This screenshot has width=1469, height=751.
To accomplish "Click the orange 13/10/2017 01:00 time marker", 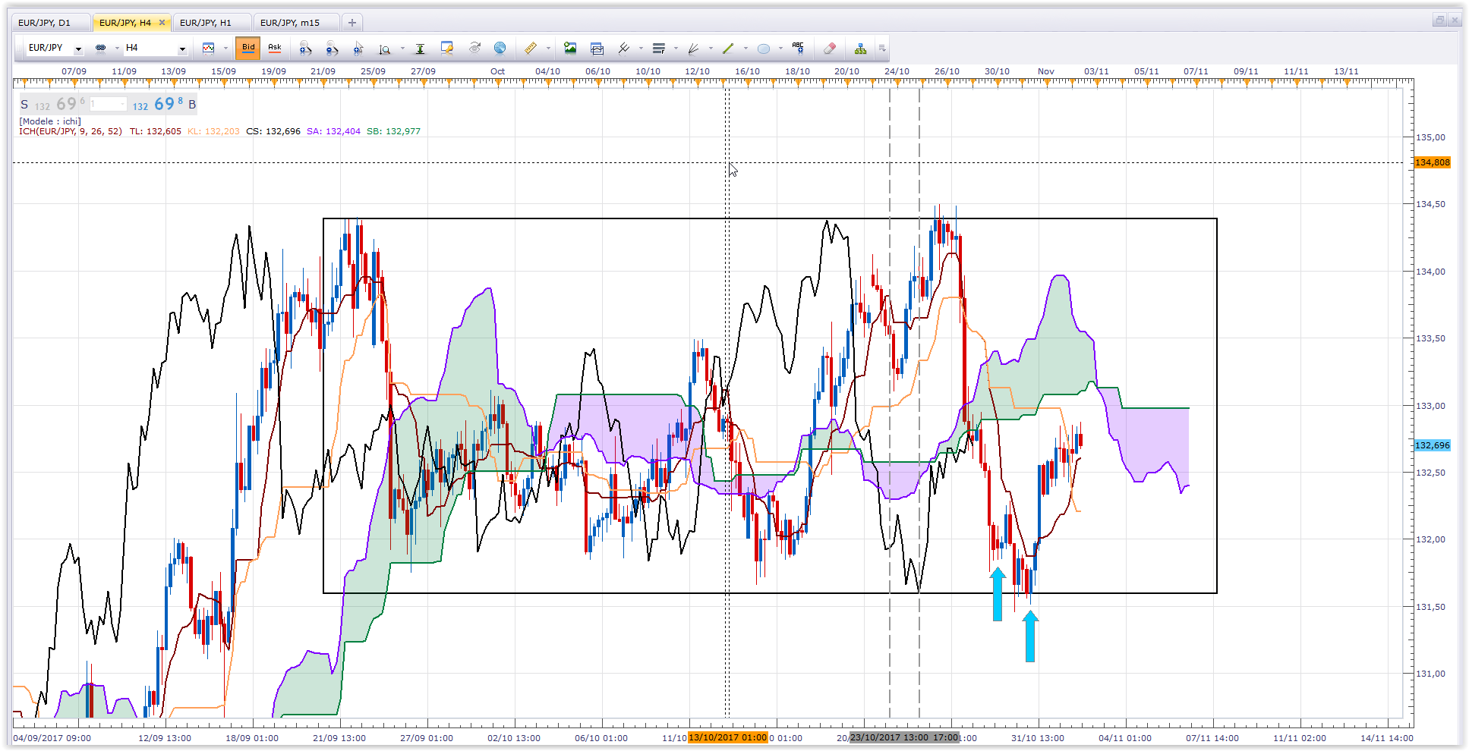I will (x=728, y=737).
